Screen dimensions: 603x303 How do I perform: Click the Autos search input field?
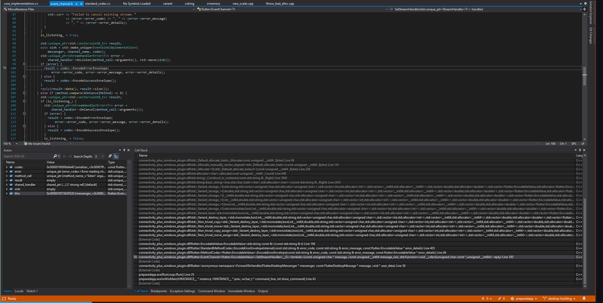click(28, 156)
